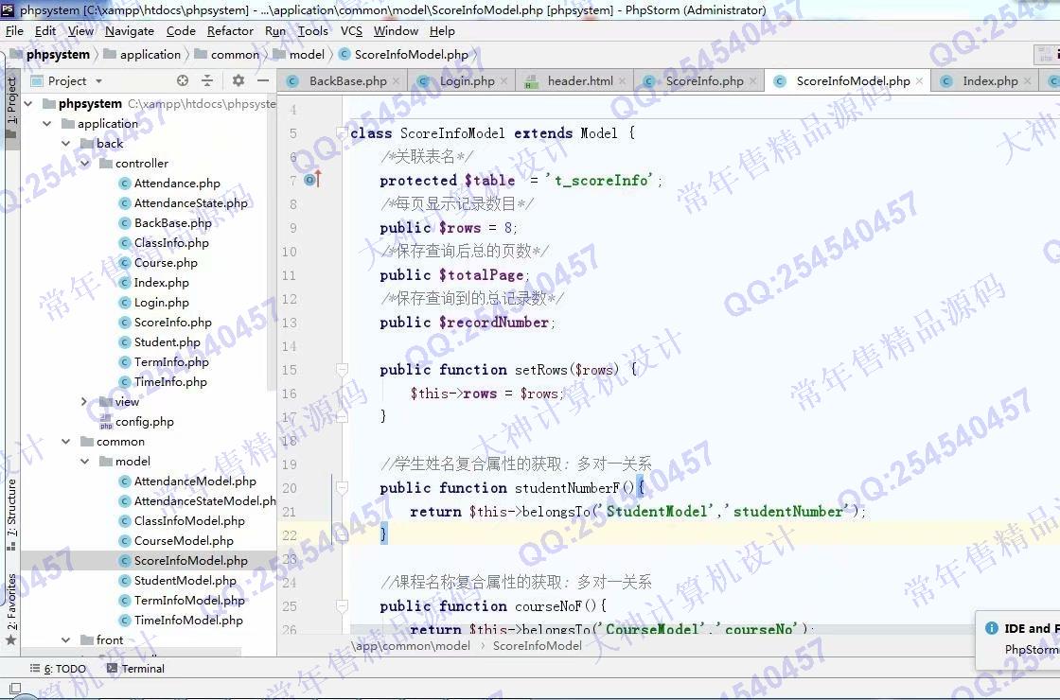Select Student.php in project tree

click(167, 341)
